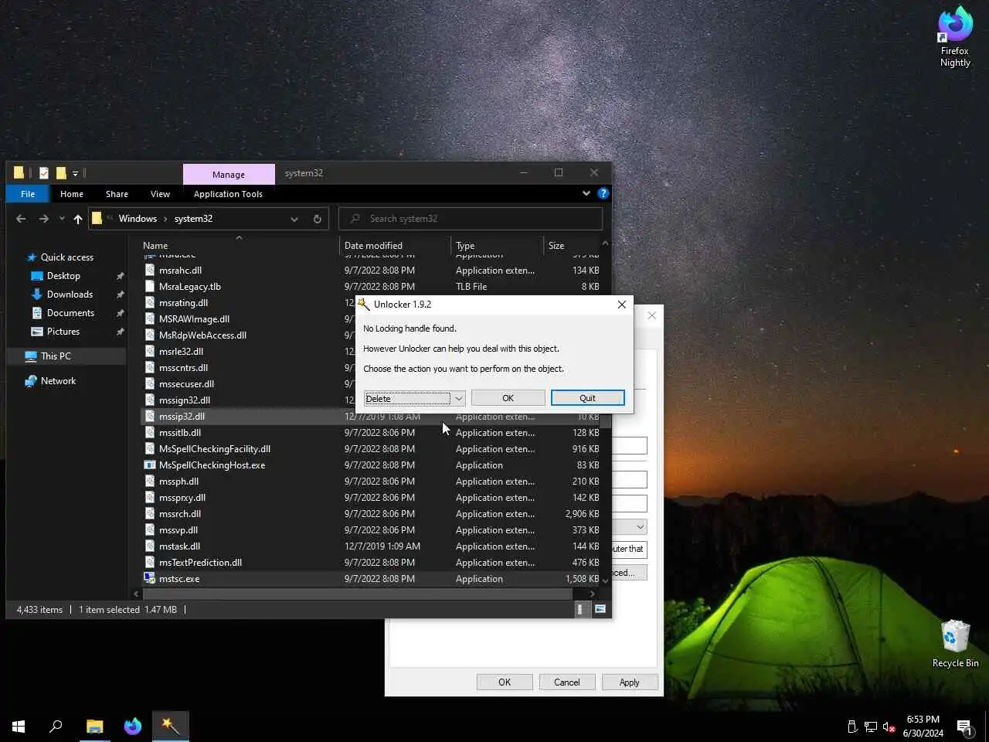Viewport: 989px width, 742px height.
Task: Click Explorer help question mark icon
Action: point(603,193)
